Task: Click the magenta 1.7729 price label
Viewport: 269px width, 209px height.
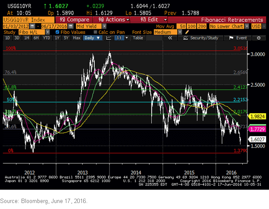Action: pos(257,129)
